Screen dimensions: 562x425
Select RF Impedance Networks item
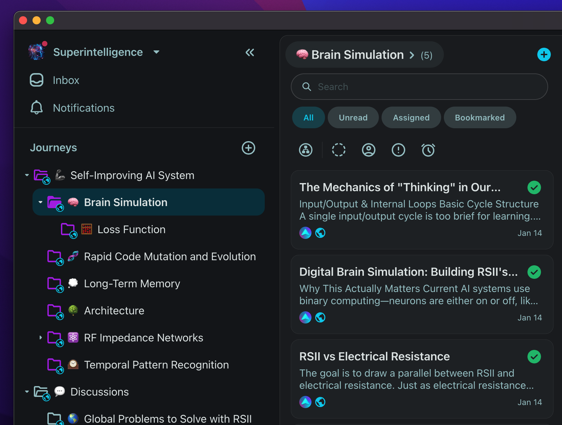144,338
